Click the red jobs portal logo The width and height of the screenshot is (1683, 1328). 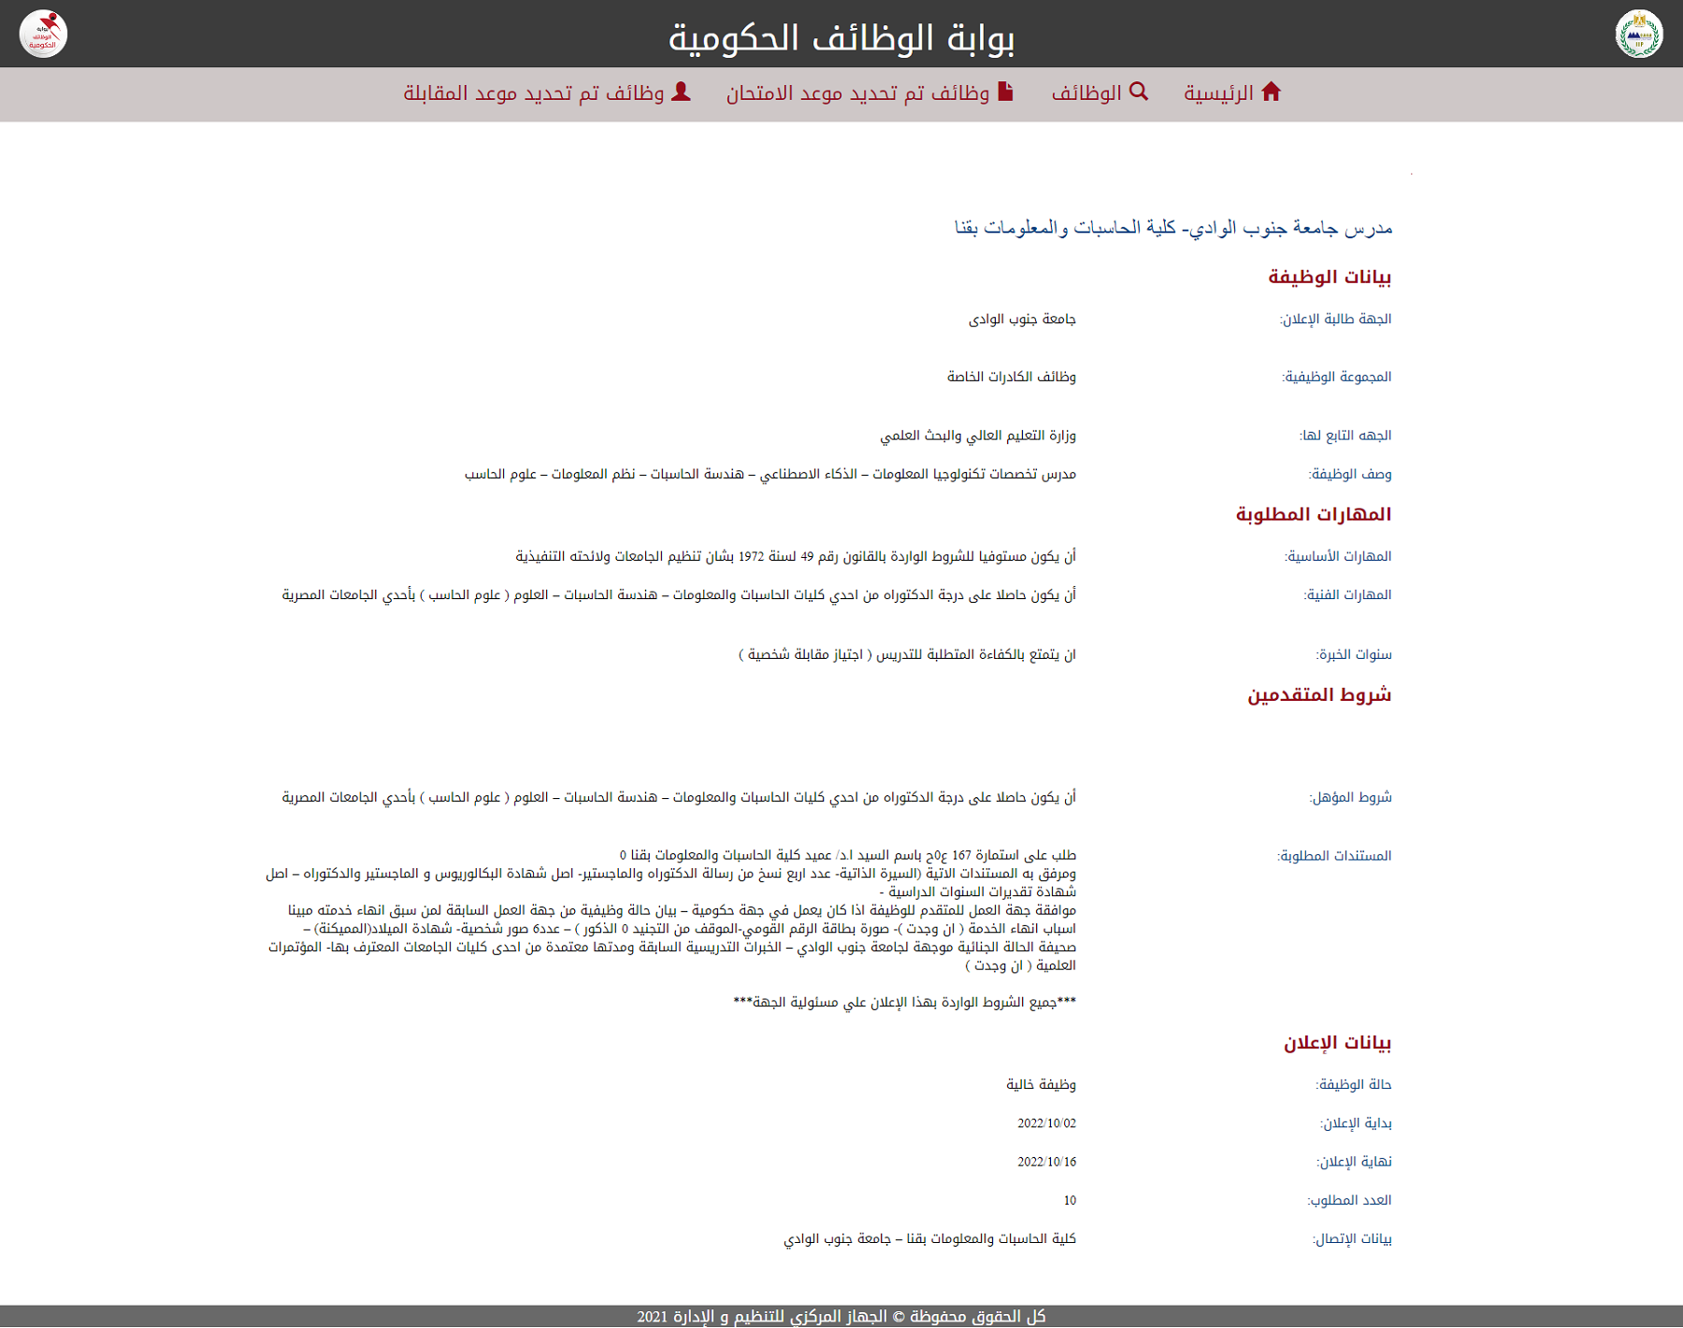tap(43, 34)
